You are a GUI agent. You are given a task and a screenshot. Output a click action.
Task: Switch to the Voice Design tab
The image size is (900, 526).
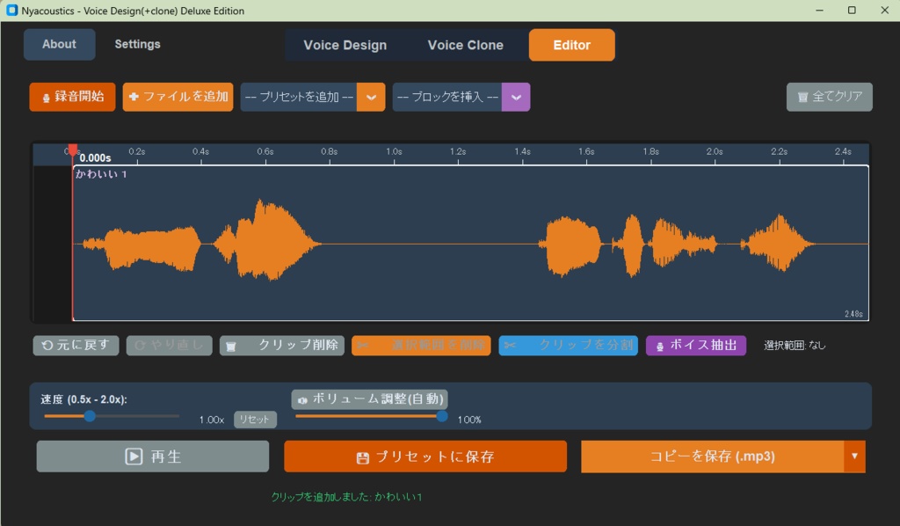tap(345, 45)
